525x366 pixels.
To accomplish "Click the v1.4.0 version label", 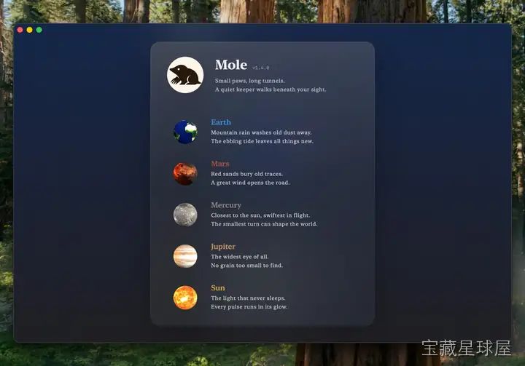I will coord(261,68).
